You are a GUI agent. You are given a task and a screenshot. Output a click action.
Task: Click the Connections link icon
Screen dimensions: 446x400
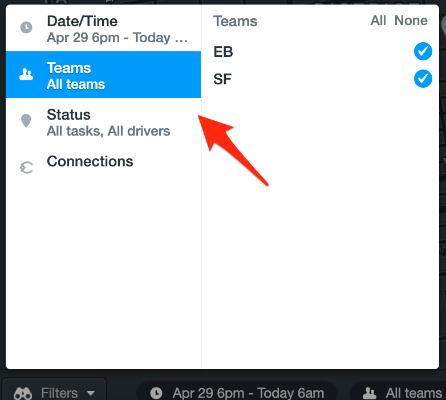coord(26,168)
